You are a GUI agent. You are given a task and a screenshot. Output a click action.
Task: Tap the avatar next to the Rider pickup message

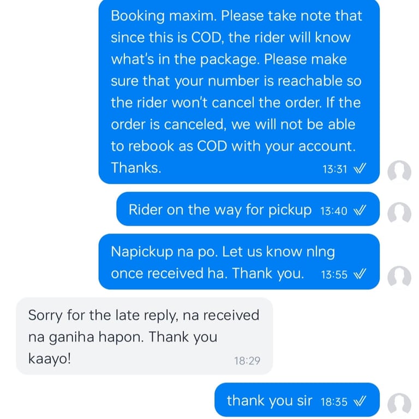point(399,213)
